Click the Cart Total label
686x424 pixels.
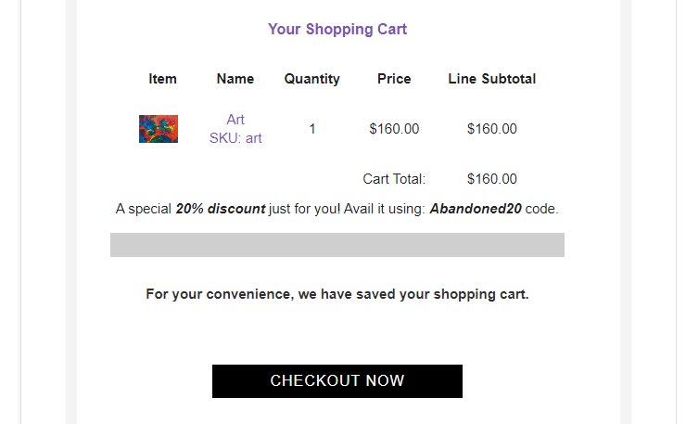pos(394,179)
